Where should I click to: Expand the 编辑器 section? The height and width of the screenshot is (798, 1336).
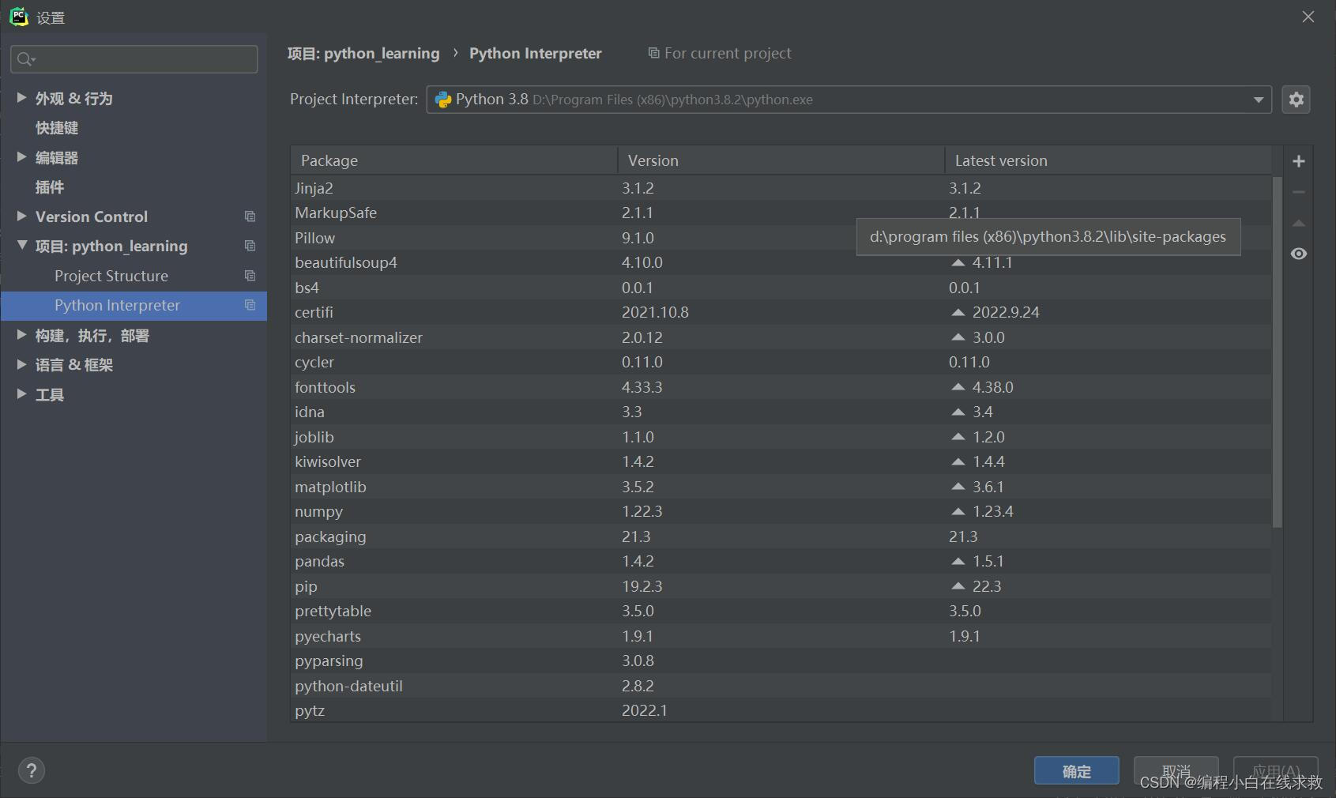coord(21,157)
